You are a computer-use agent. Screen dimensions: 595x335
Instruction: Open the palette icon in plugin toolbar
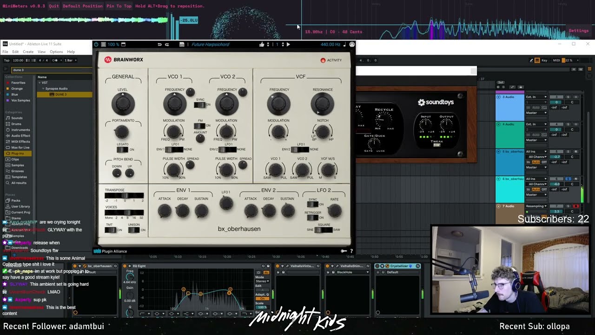coord(352,44)
